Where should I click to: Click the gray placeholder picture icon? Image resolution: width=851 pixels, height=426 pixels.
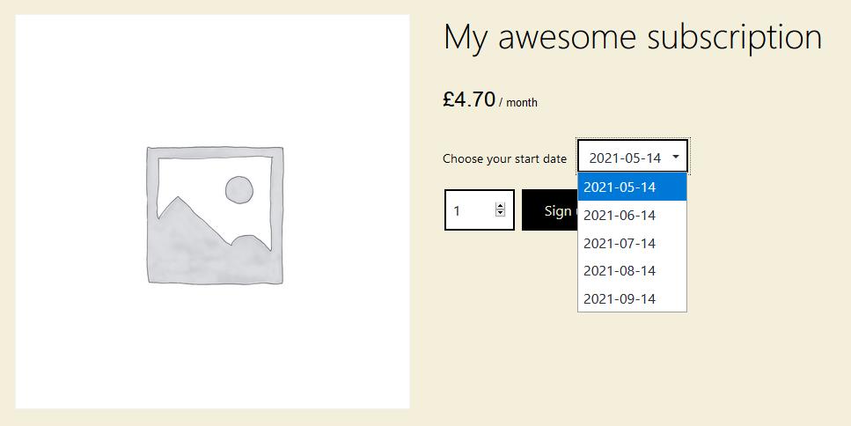coord(215,215)
